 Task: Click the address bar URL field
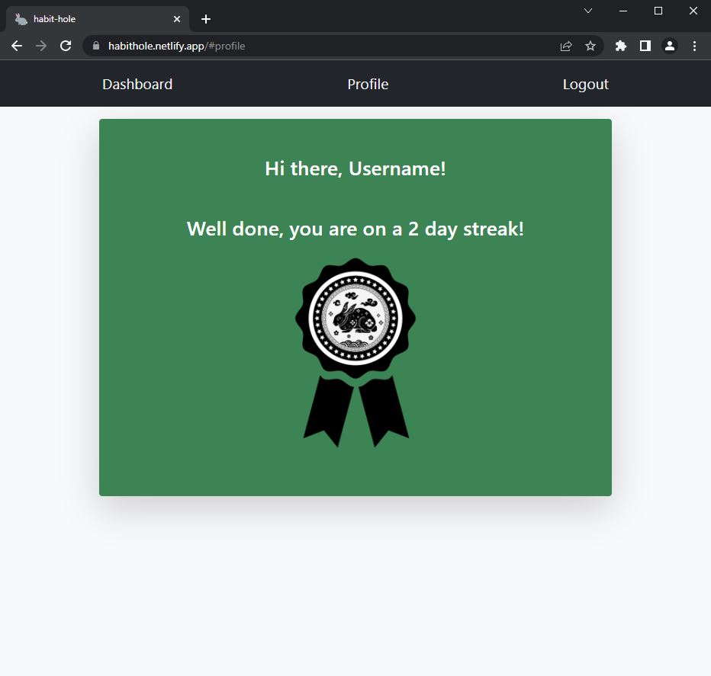coord(328,46)
